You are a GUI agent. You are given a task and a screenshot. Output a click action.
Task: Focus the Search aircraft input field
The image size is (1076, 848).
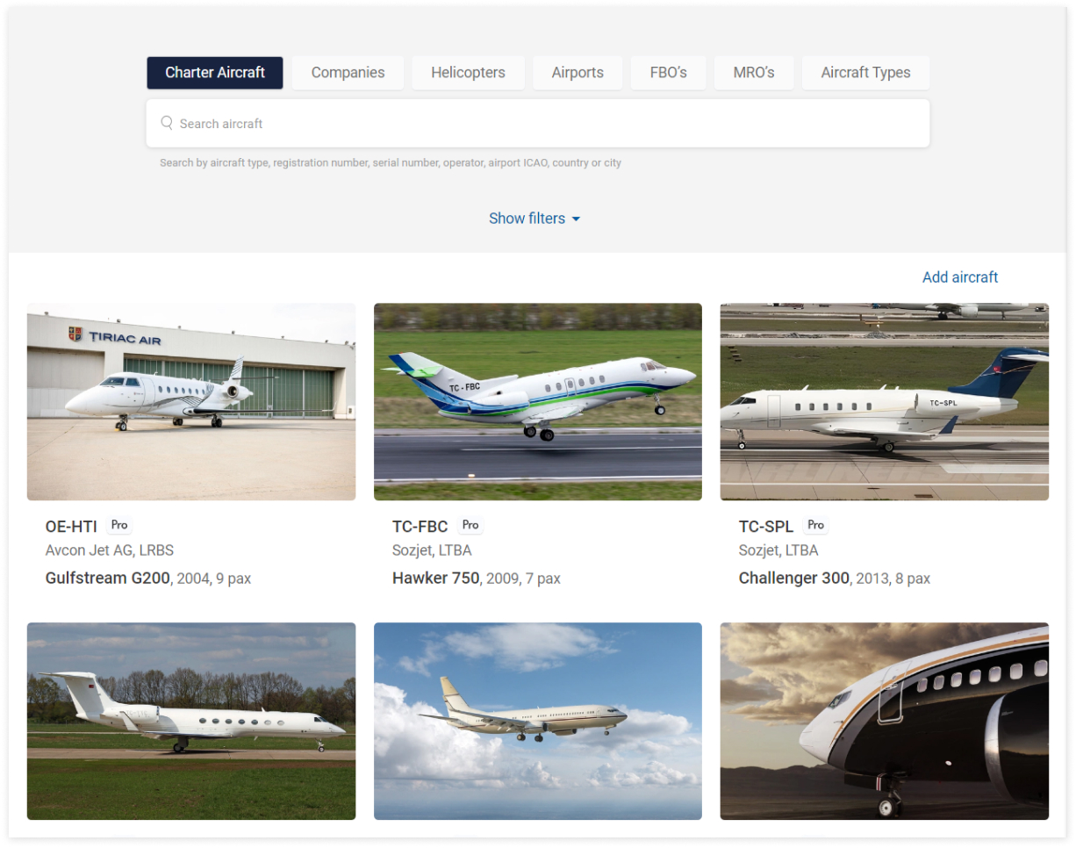538,123
